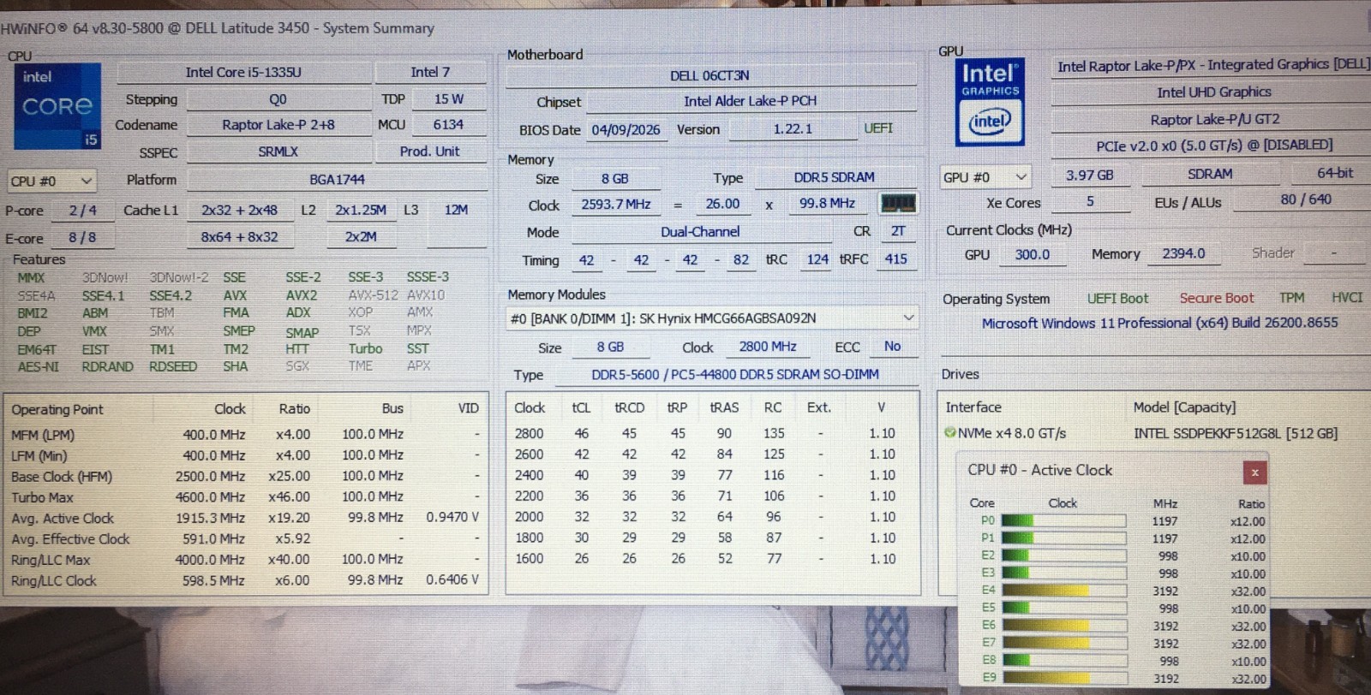This screenshot has width=1371, height=695.
Task: Click GPU memory size 3.97 GB
Action: click(x=1090, y=175)
